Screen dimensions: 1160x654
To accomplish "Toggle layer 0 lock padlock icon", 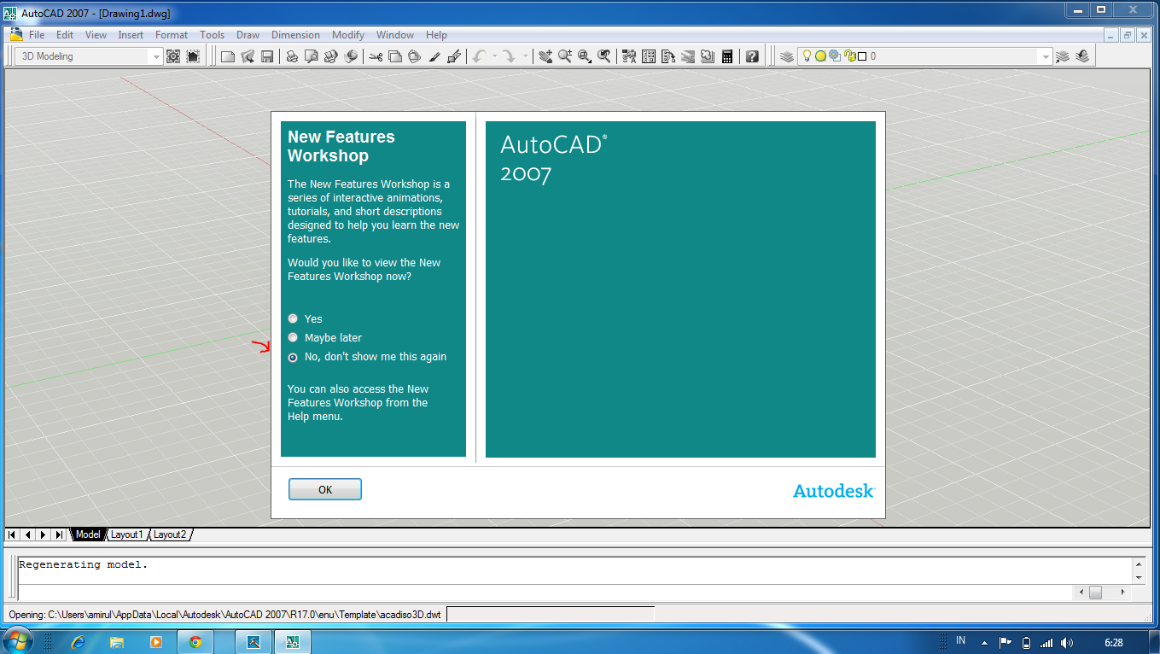I will (x=849, y=56).
